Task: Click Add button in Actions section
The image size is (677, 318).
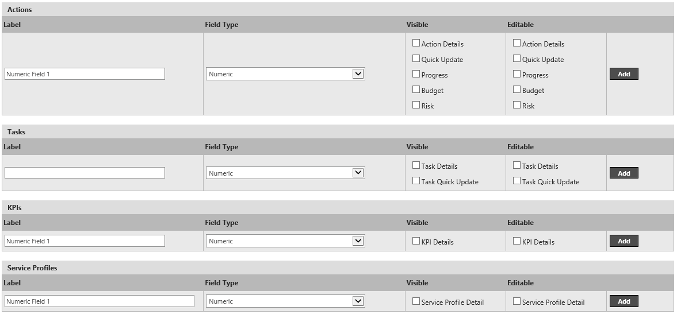Action: tap(624, 74)
